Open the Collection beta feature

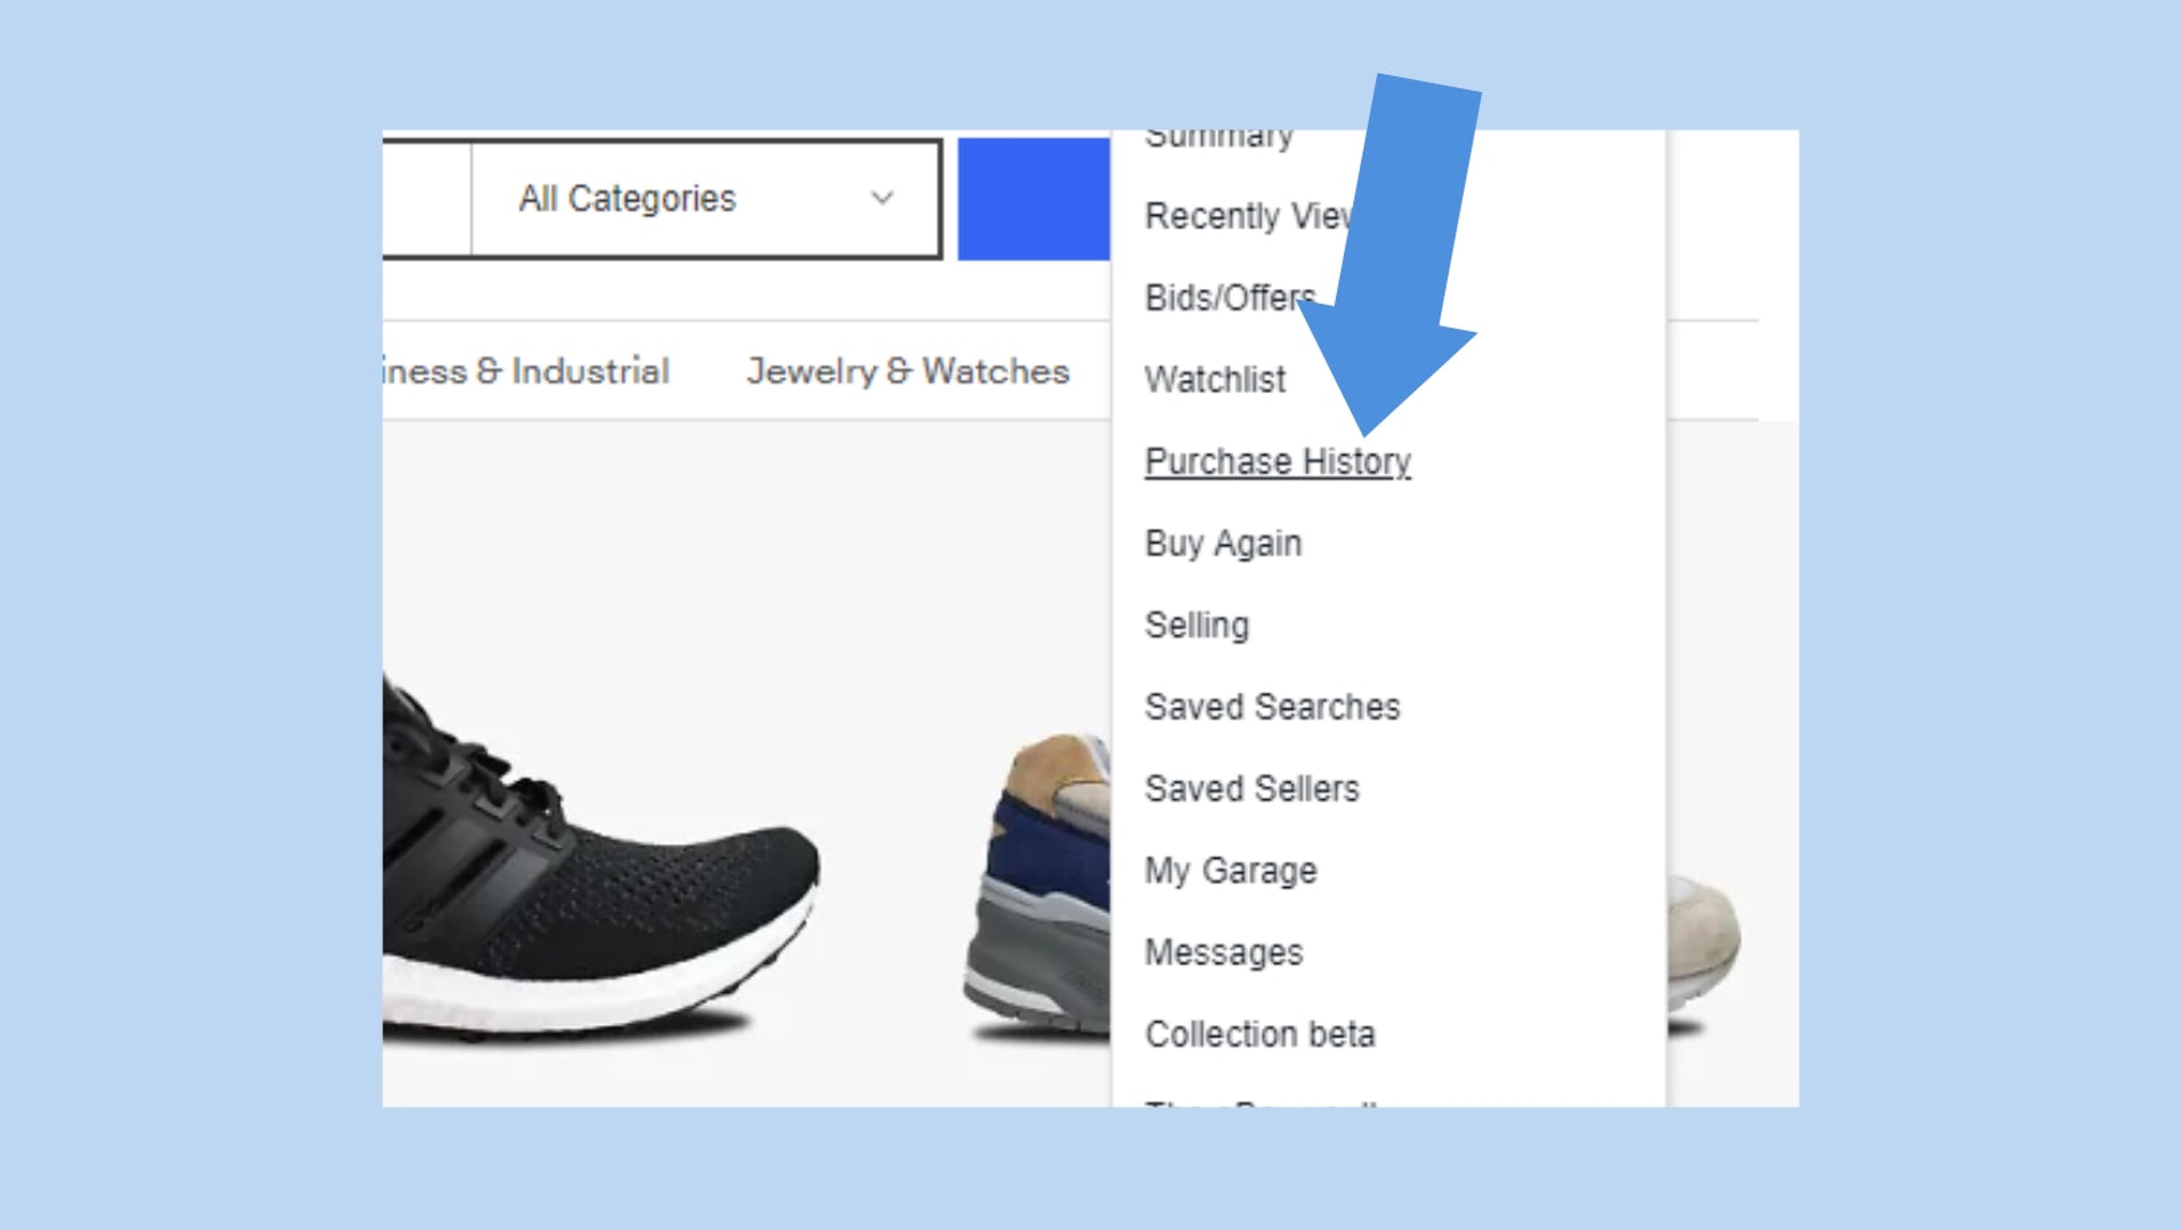pyautogui.click(x=1260, y=1033)
